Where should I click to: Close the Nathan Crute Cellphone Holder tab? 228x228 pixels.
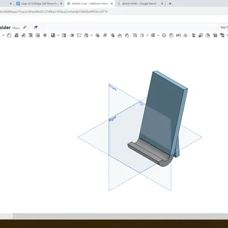(112, 3)
